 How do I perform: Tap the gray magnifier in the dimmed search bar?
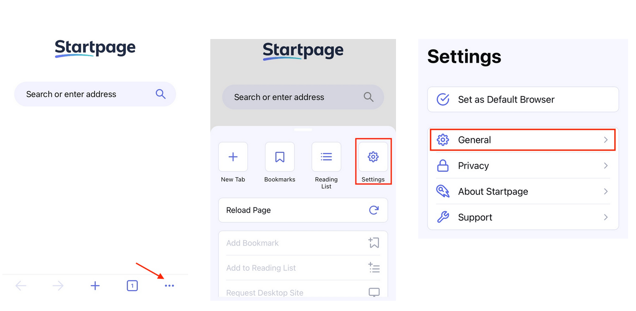369,97
